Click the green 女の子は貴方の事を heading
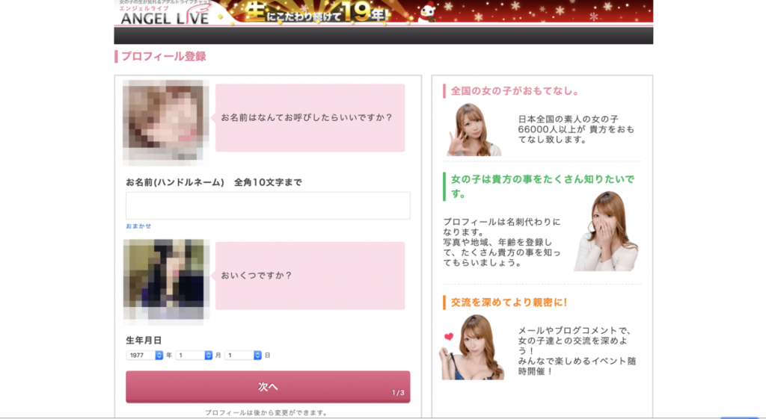The width and height of the screenshot is (766, 419). click(542, 186)
